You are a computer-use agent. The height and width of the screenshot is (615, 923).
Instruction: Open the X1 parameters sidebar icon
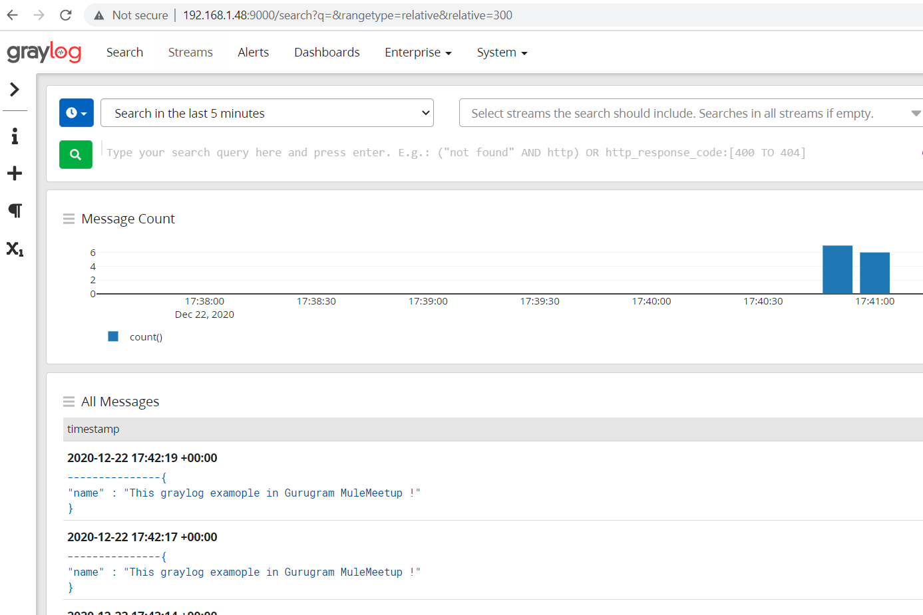(x=15, y=249)
